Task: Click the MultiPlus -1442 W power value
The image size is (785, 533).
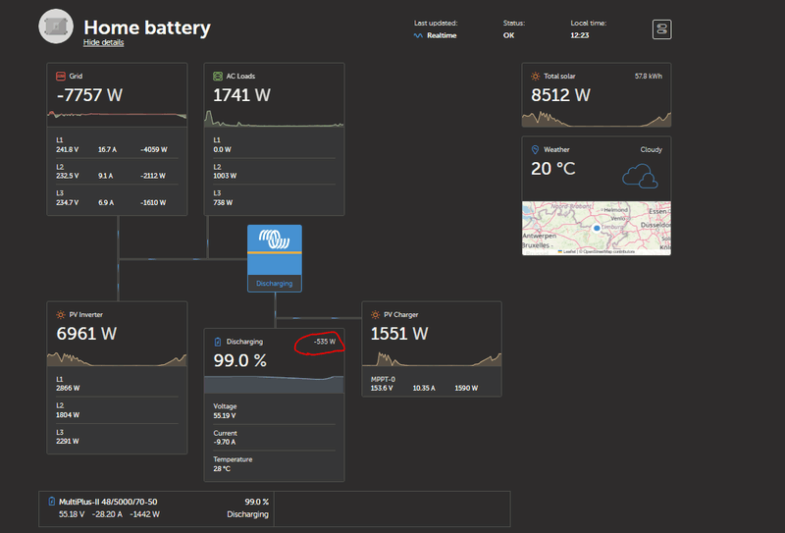Action: click(144, 514)
